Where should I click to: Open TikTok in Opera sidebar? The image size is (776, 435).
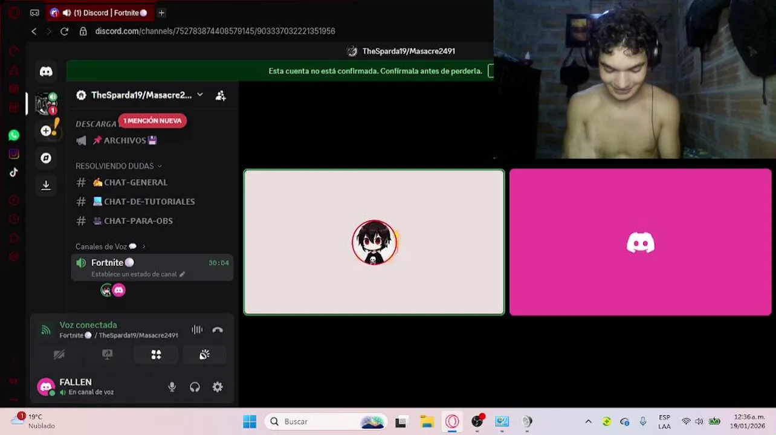tap(14, 172)
